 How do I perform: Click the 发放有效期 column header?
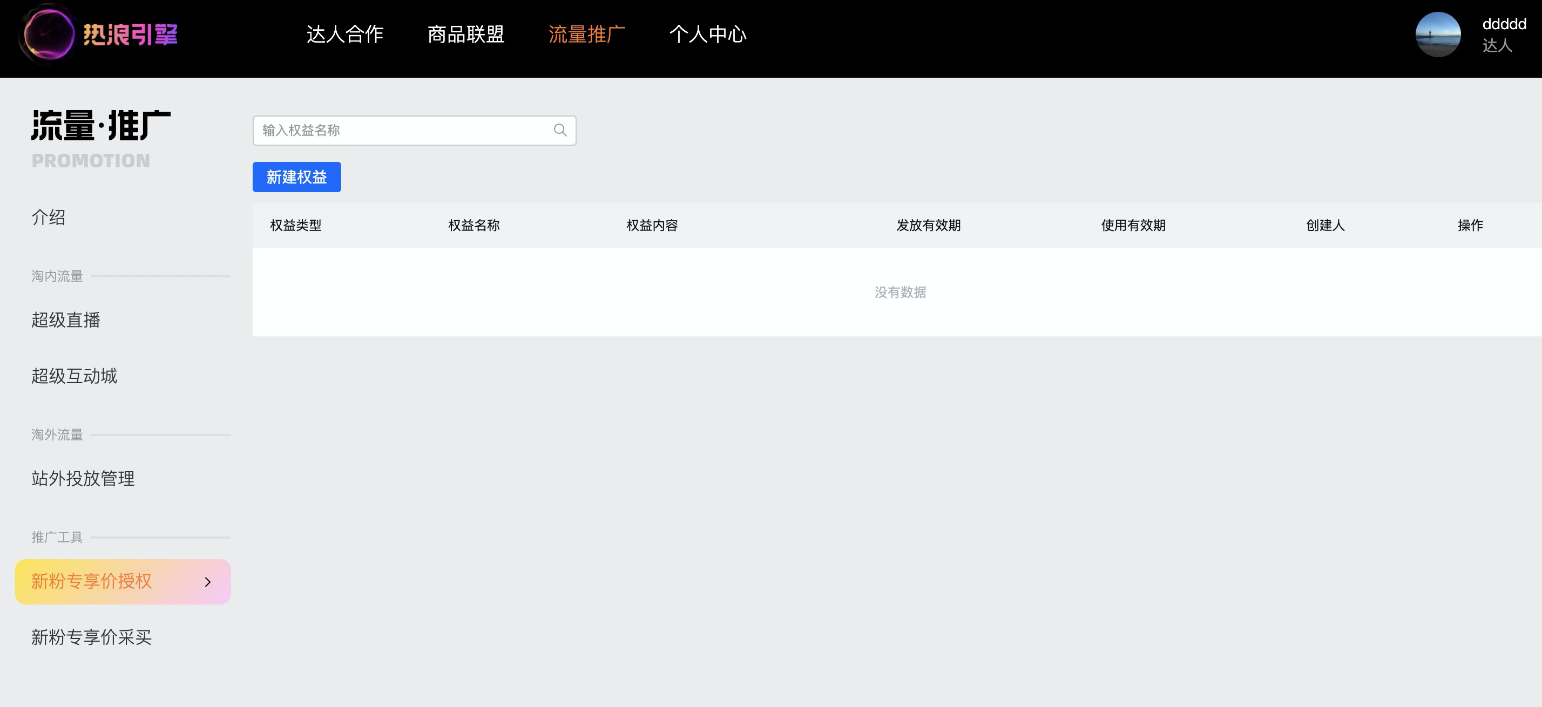[929, 226]
